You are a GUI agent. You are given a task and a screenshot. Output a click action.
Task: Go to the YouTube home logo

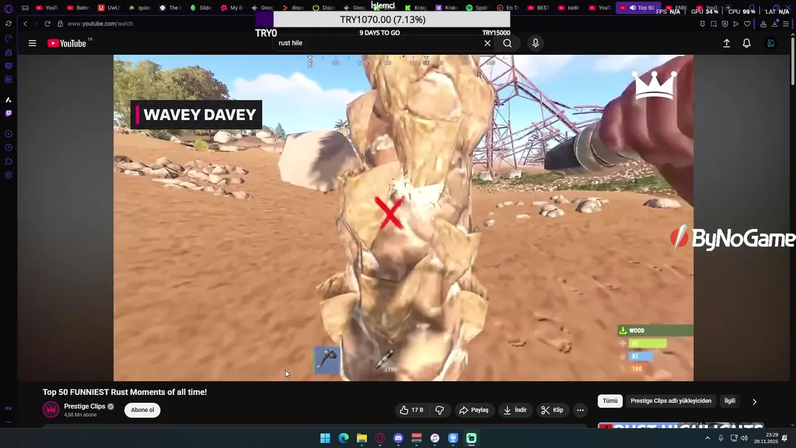67,43
